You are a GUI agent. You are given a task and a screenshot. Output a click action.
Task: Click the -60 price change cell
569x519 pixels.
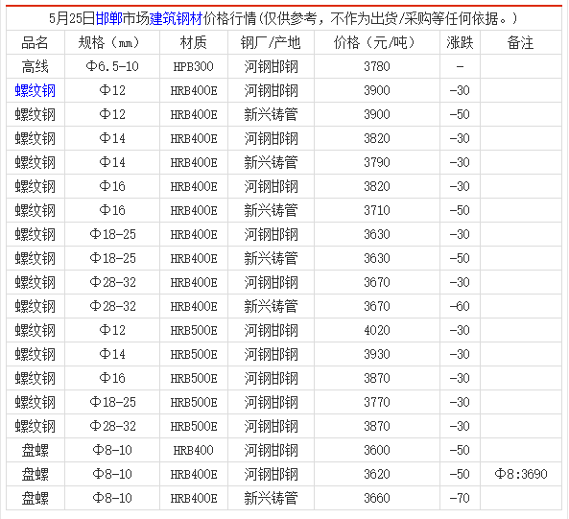[x=460, y=306]
